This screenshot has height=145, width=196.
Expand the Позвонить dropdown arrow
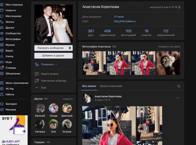(x=56, y=65)
